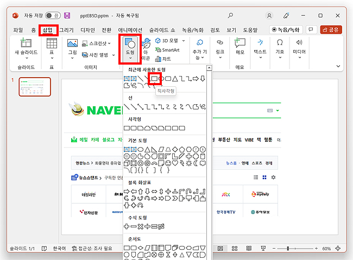Select the Not Equal equation shape
The width and height of the screenshot is (353, 260).
coord(161,226)
